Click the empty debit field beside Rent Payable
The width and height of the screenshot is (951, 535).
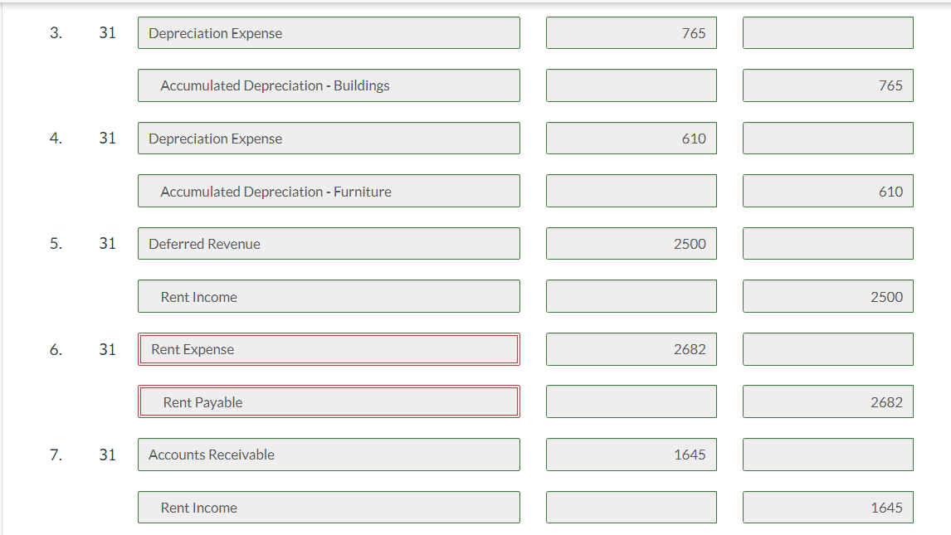(632, 401)
